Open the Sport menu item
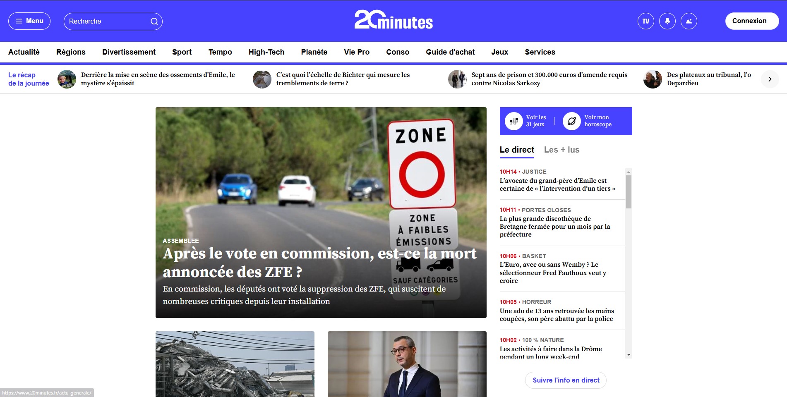This screenshot has height=397, width=787. click(x=182, y=52)
